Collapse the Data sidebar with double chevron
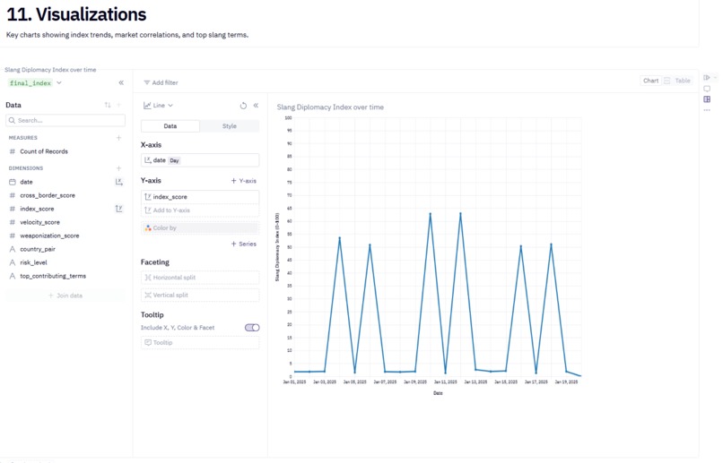This screenshot has height=463, width=723. [x=121, y=83]
